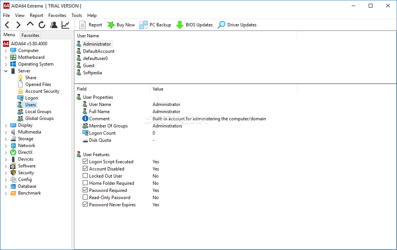Collapse the Server tree node
The image size is (397, 250).
click(x=6, y=71)
